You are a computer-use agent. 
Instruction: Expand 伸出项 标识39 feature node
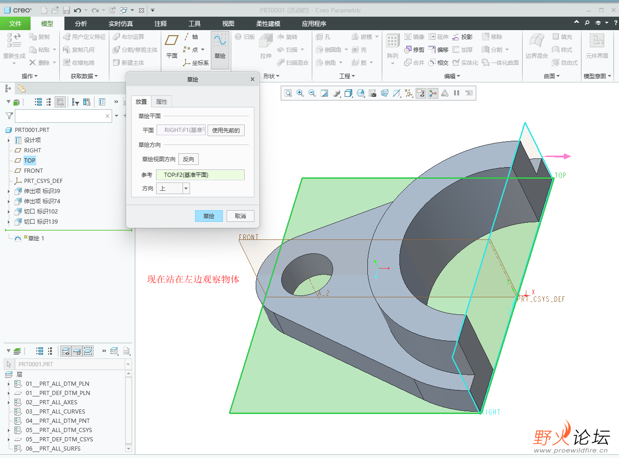click(x=9, y=191)
